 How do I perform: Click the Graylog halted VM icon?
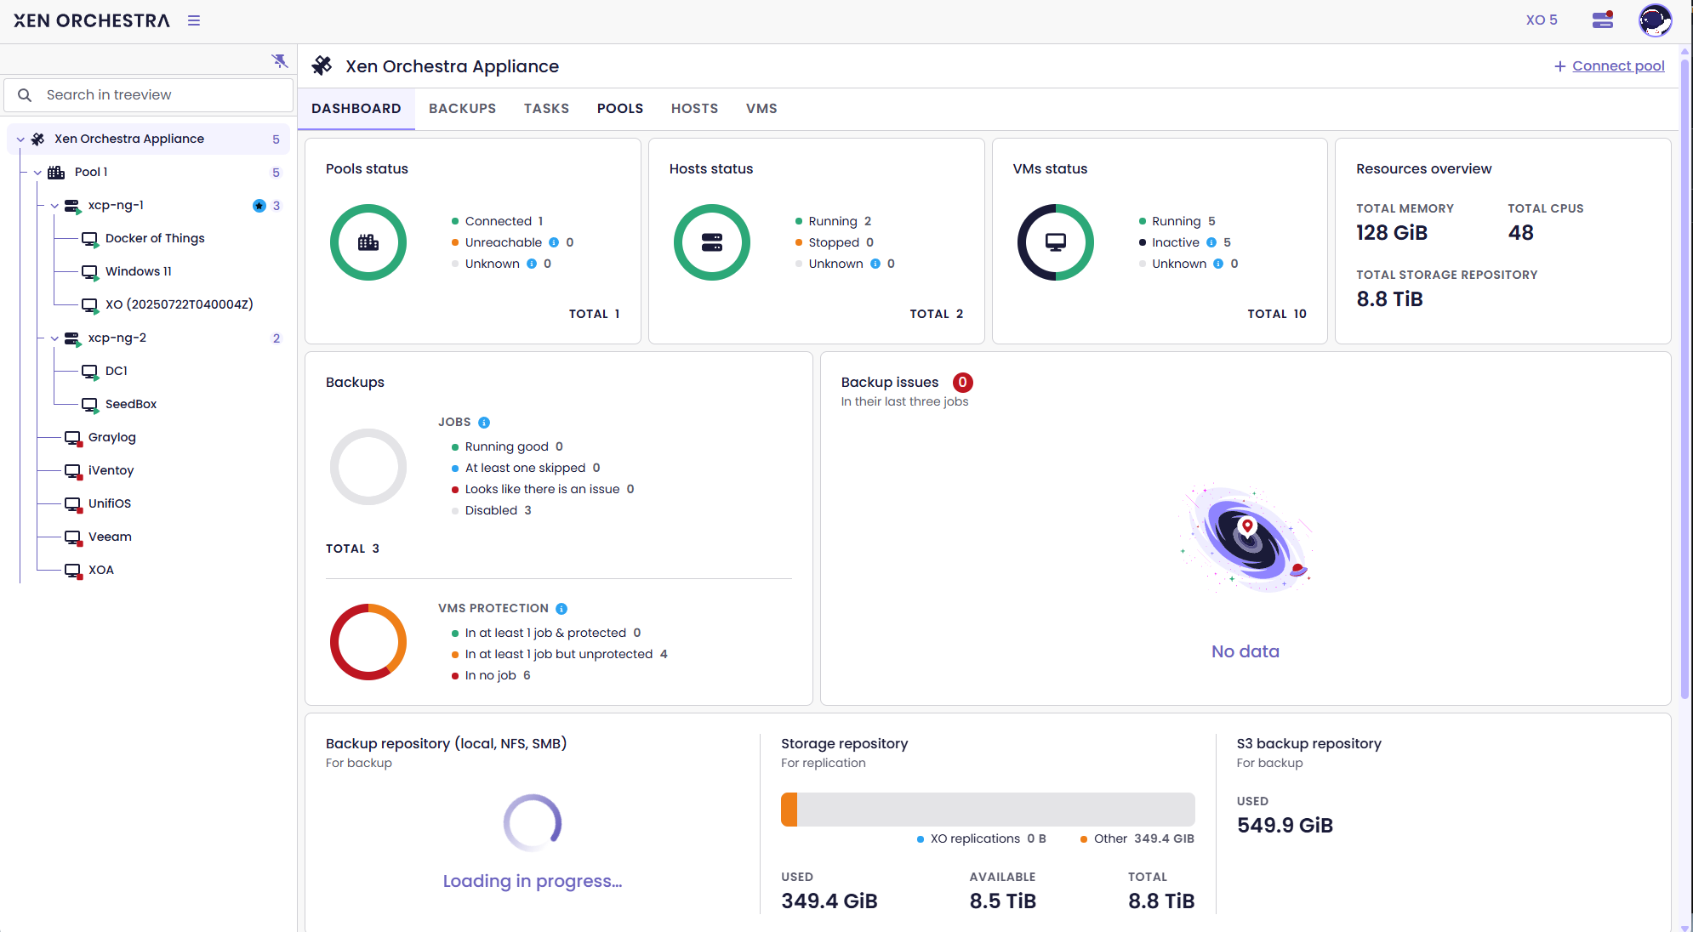tap(73, 438)
